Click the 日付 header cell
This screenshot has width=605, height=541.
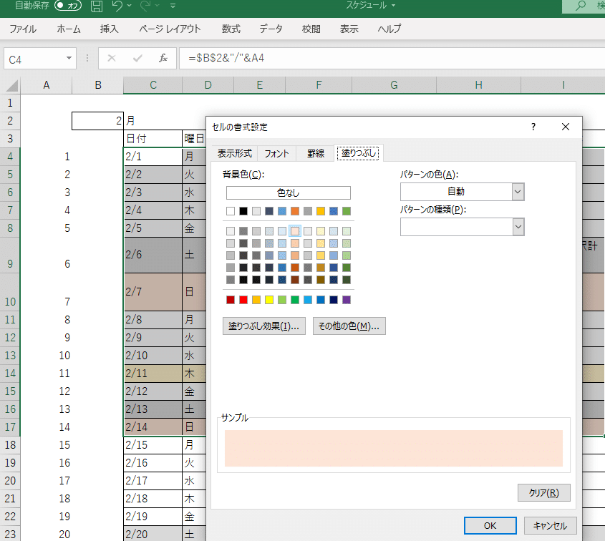[153, 138]
